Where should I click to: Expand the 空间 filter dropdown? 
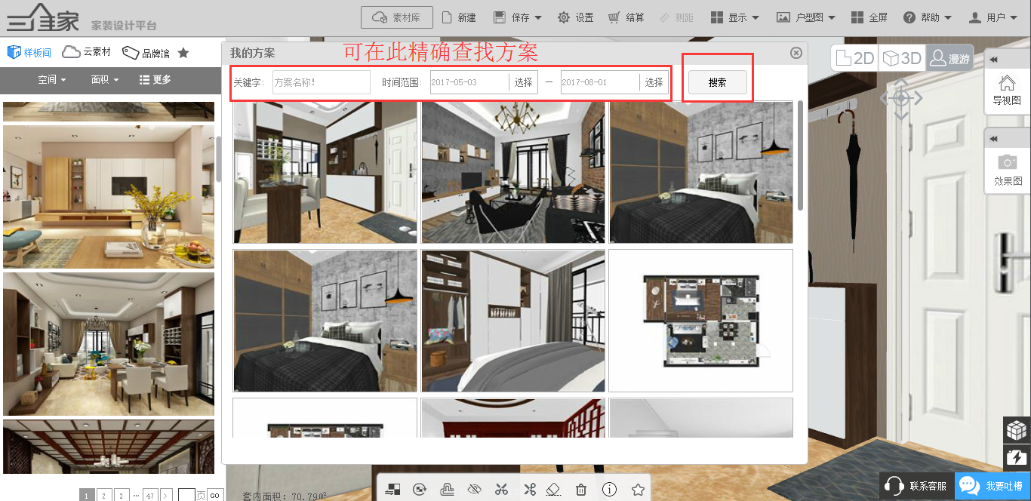(x=52, y=79)
